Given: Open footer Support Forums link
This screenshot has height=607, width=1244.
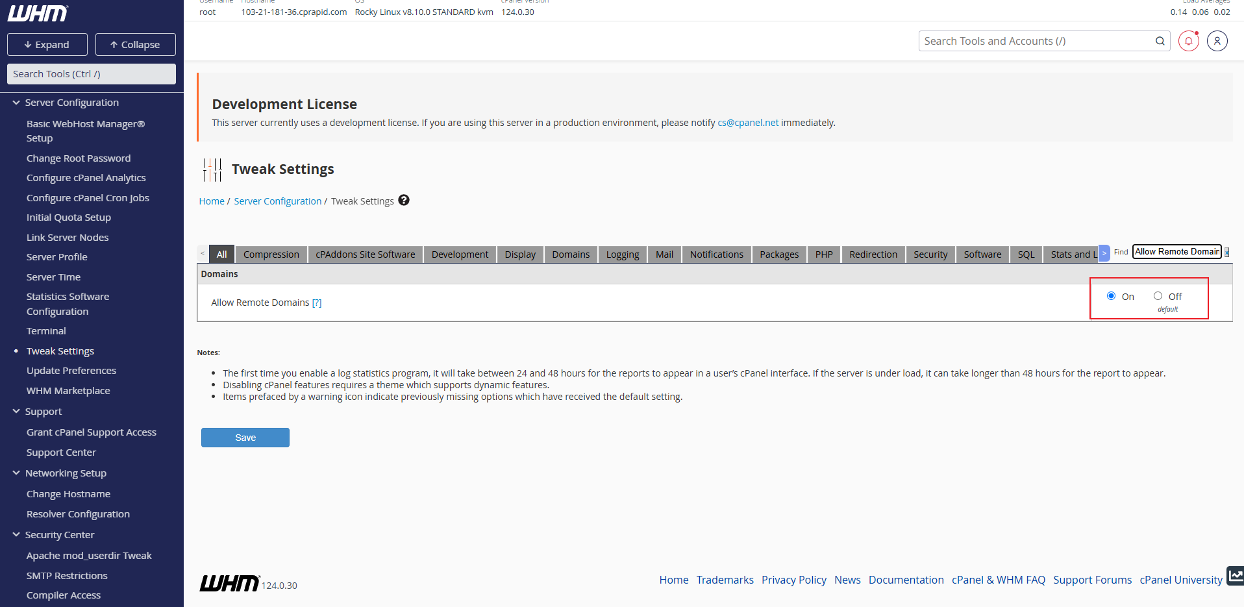Looking at the screenshot, I should click(x=1092, y=580).
